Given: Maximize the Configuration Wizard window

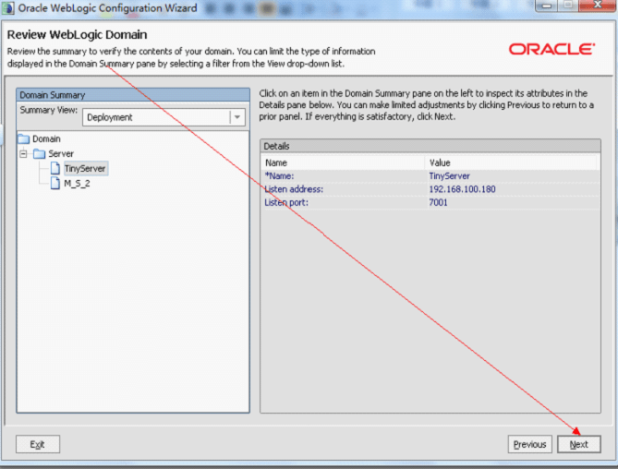Looking at the screenshot, I should click(568, 6).
